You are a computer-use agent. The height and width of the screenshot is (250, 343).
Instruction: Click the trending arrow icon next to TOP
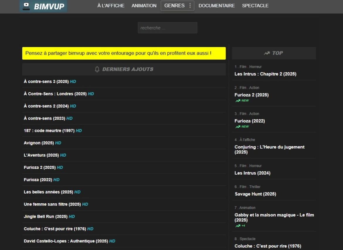pos(267,53)
